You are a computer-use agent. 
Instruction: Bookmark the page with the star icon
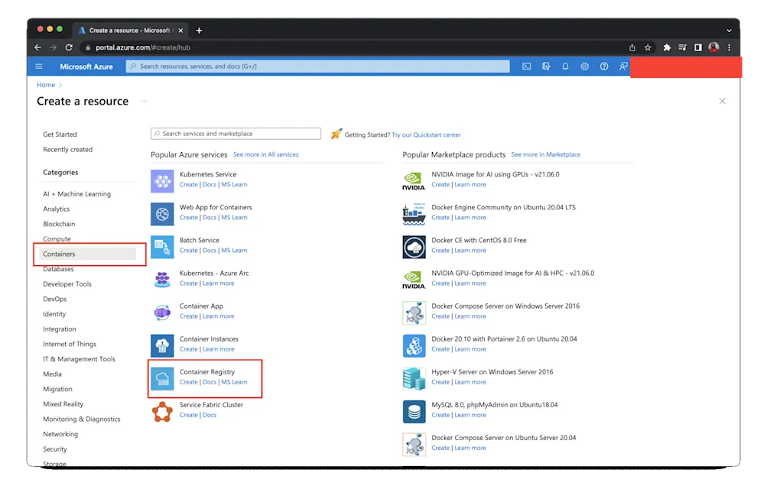click(646, 47)
